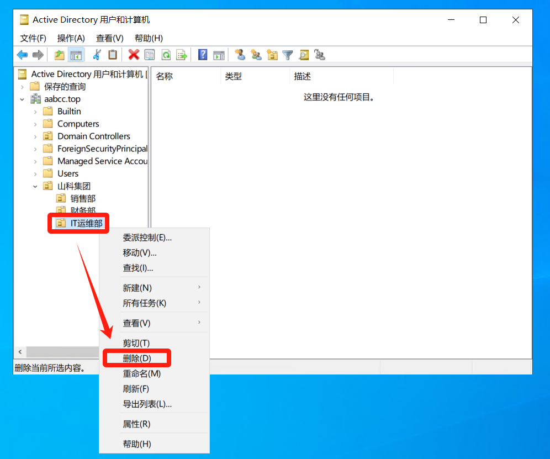Collapse the aabcc.top domain node

tap(22, 99)
